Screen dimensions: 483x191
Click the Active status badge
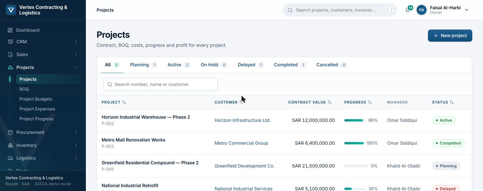444,120
